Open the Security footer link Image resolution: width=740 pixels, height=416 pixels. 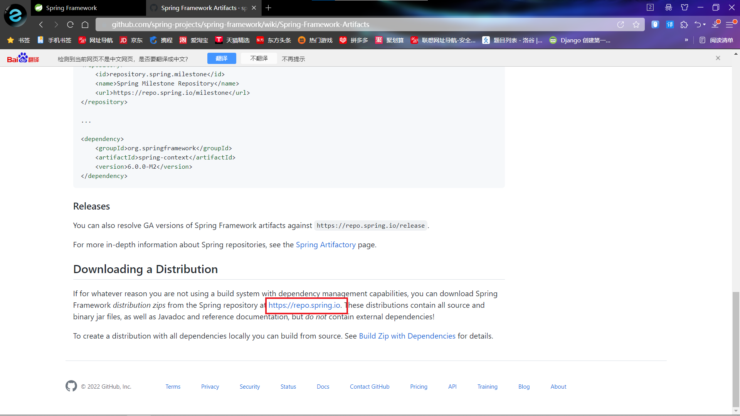tap(250, 387)
